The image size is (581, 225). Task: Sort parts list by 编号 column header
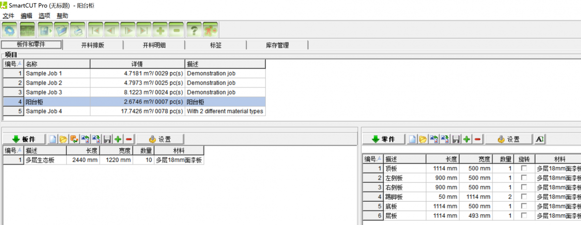click(372, 159)
